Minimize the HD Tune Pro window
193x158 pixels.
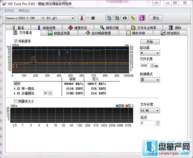[168, 3]
